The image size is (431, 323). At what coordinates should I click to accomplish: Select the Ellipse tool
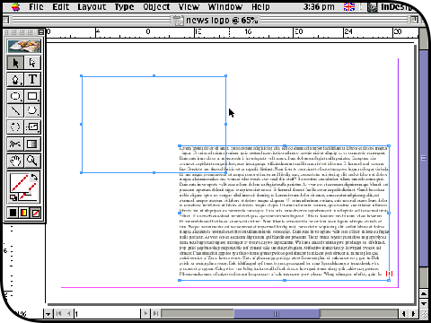click(x=15, y=96)
